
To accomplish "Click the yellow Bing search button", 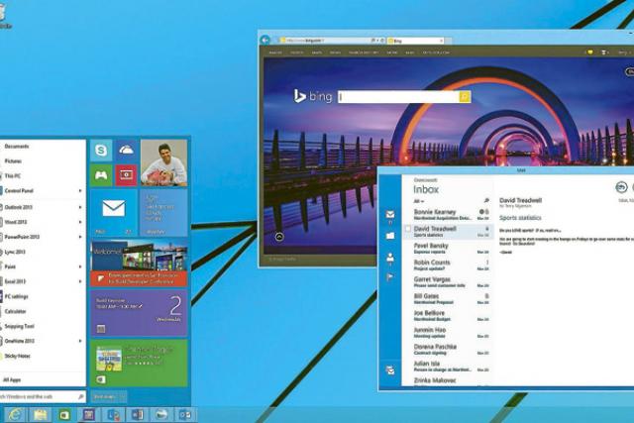I will [465, 97].
